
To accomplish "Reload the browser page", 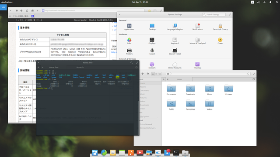I will 27,10.
